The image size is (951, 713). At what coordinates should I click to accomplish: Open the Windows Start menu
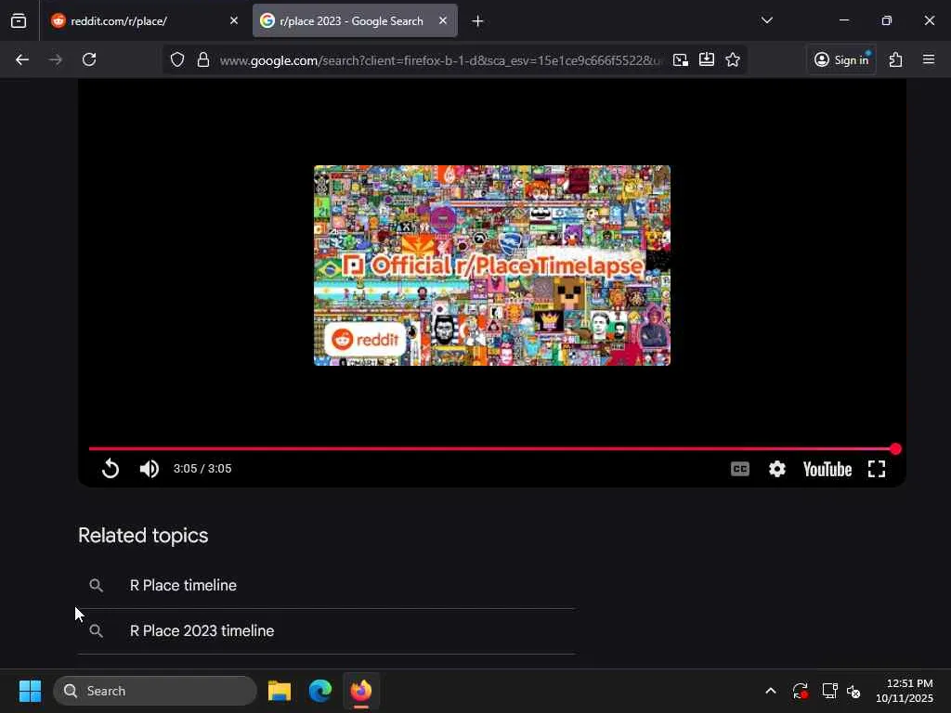pos(30,691)
